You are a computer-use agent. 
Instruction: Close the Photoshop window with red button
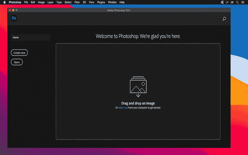click(10, 10)
